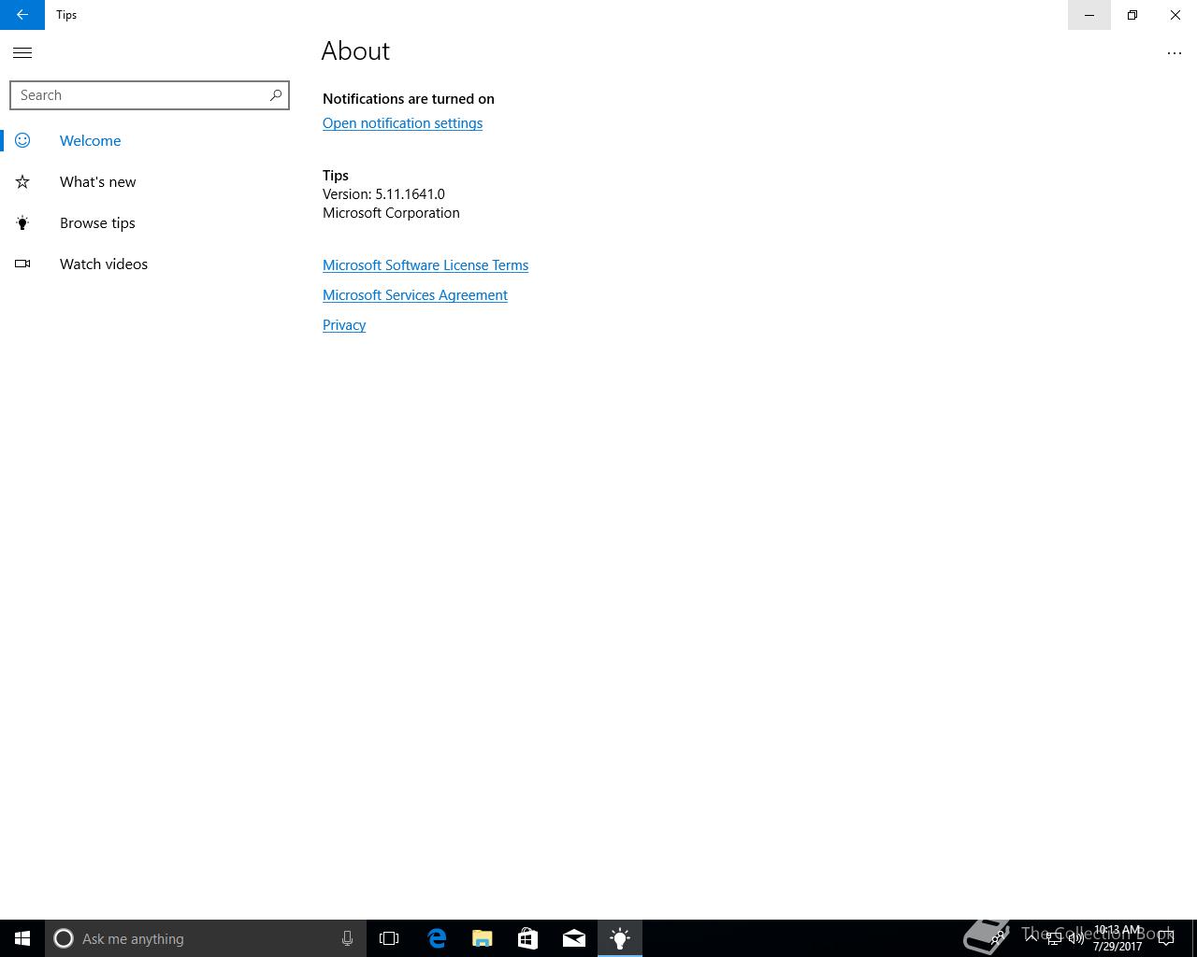This screenshot has width=1197, height=957.
Task: Click the Watch videos camera icon
Action: (x=22, y=264)
